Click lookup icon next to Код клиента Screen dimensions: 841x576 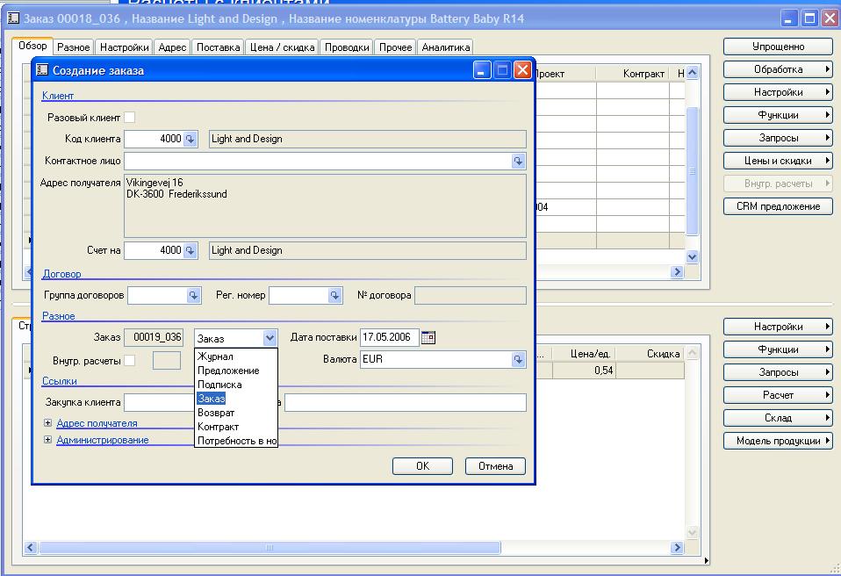click(x=190, y=139)
